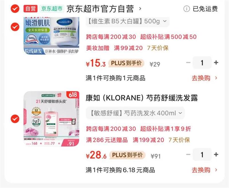Screen dimensions: 229x188
Task: Open the 维生素B5大白罐 500g spec dropdown
Action: (x=127, y=21)
